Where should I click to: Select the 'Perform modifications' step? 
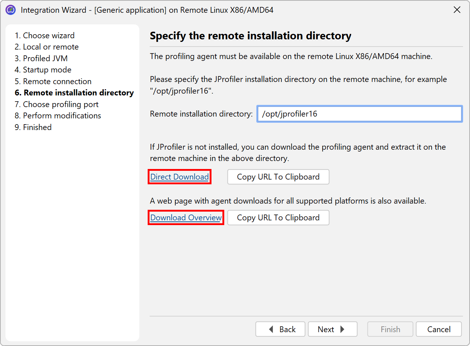point(58,116)
